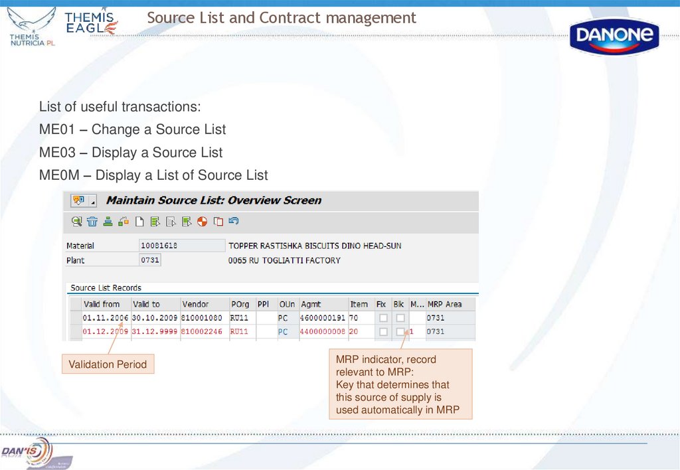The image size is (680, 470).
Task: Select the Sort ascending toolbar icon
Action: (x=108, y=221)
